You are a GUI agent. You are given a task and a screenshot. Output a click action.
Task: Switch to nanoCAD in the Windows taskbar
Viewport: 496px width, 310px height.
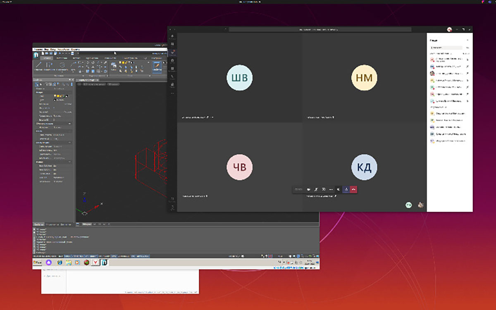click(x=104, y=262)
